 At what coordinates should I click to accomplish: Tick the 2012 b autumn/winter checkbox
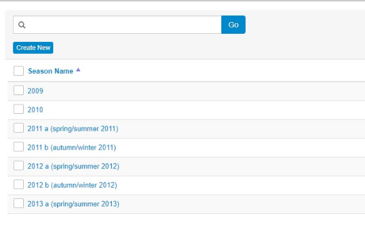tap(19, 185)
